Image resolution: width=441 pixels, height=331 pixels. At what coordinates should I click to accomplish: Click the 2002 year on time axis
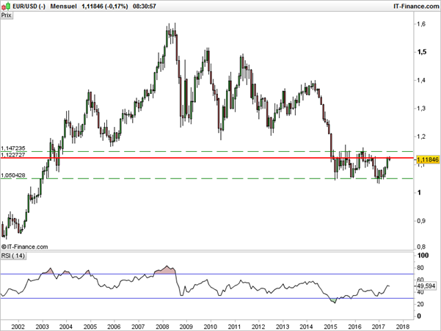18,327
